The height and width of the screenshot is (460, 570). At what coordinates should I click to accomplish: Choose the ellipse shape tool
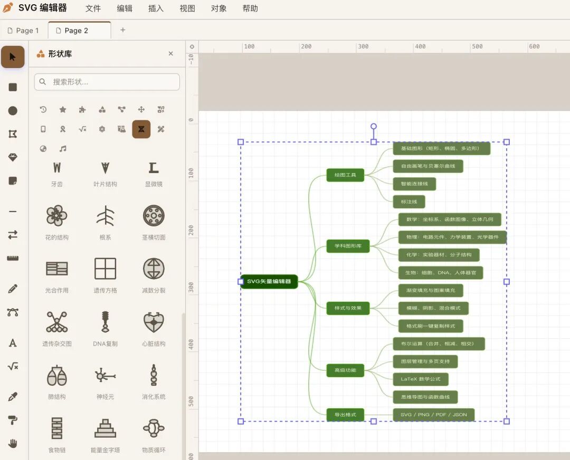13,110
